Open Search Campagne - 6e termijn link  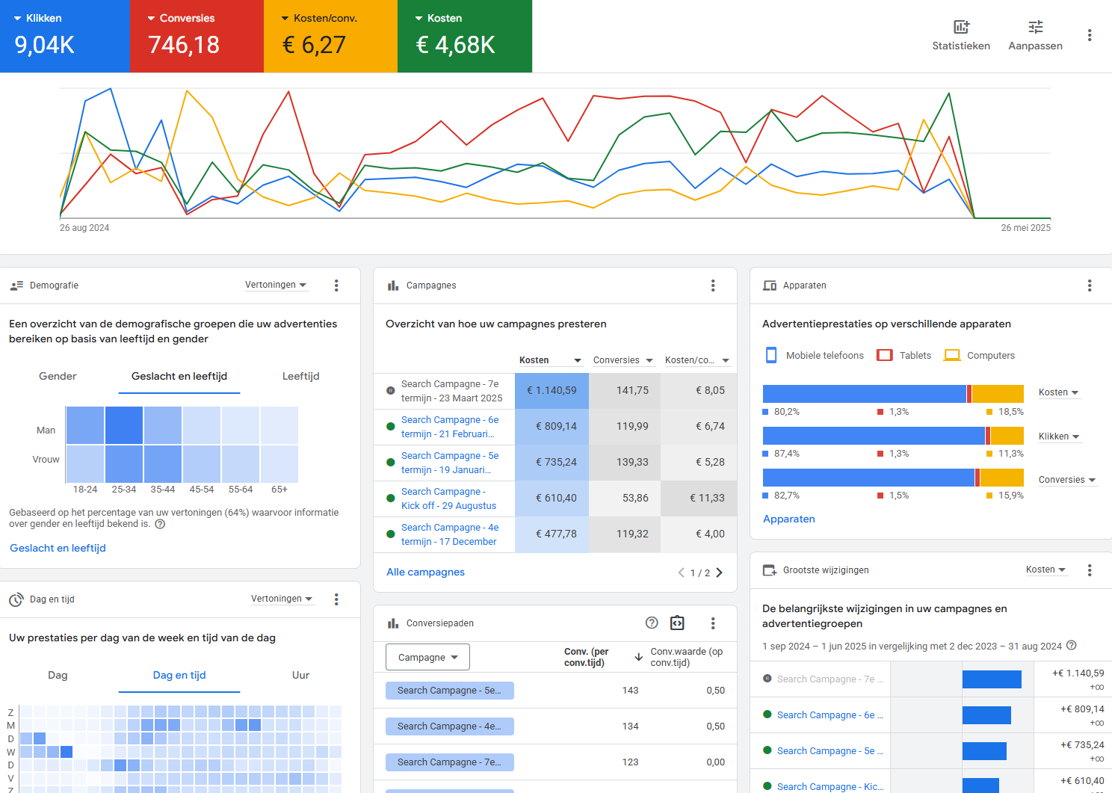click(x=449, y=427)
